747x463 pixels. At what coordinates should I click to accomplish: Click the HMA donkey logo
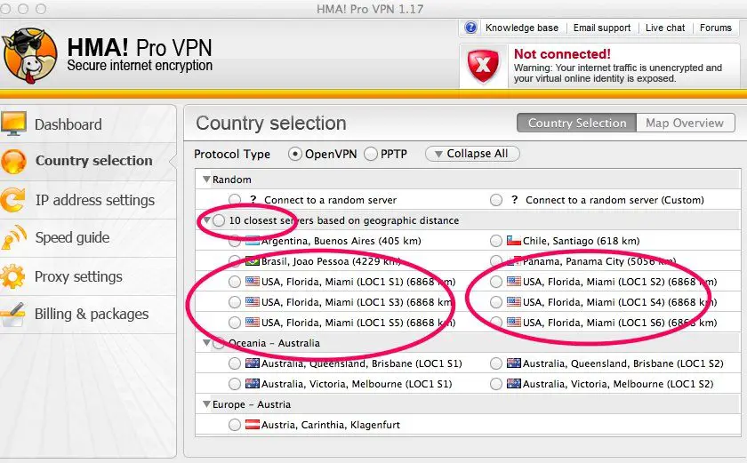pyautogui.click(x=29, y=56)
